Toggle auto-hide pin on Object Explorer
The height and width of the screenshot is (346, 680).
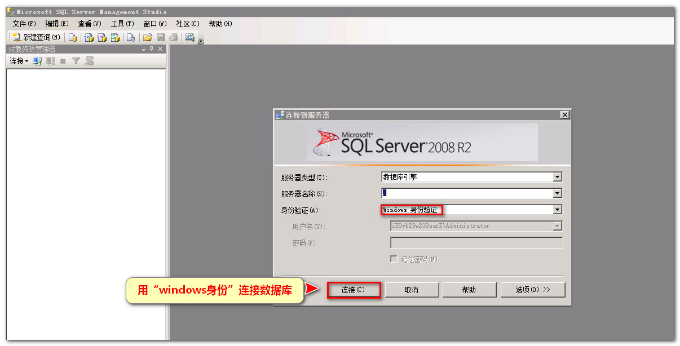152,49
